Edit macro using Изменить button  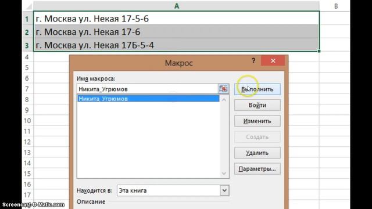tap(257, 121)
